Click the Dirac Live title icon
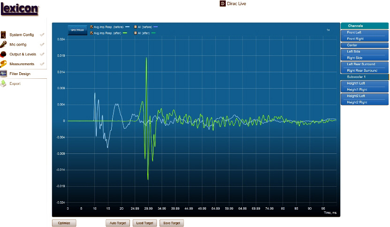The height and width of the screenshot is (227, 390). pyautogui.click(x=222, y=4)
